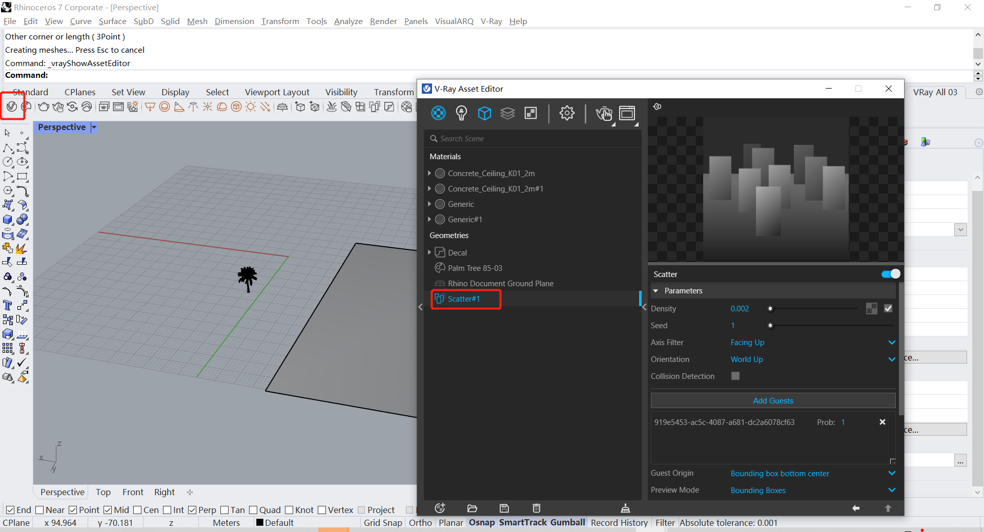Click the preview options icon above swatch
Image resolution: width=984 pixels, height=532 pixels.
658,107
